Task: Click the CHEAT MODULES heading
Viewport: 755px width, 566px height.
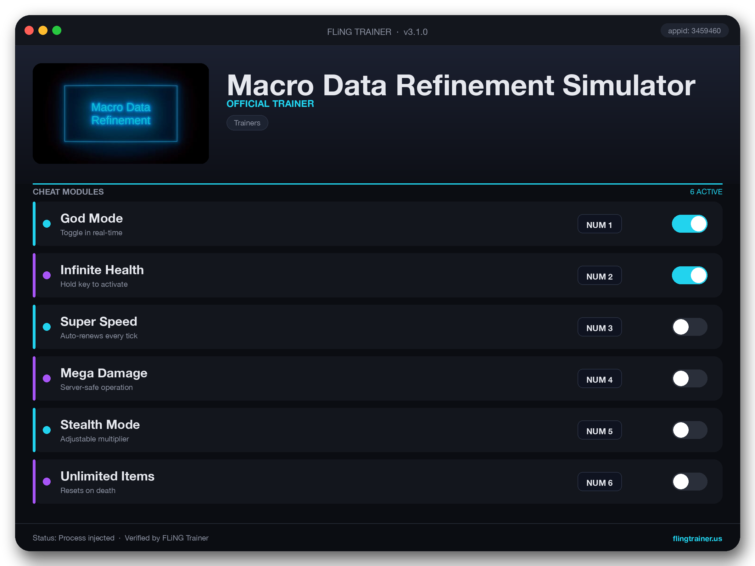Action: pyautogui.click(x=68, y=192)
